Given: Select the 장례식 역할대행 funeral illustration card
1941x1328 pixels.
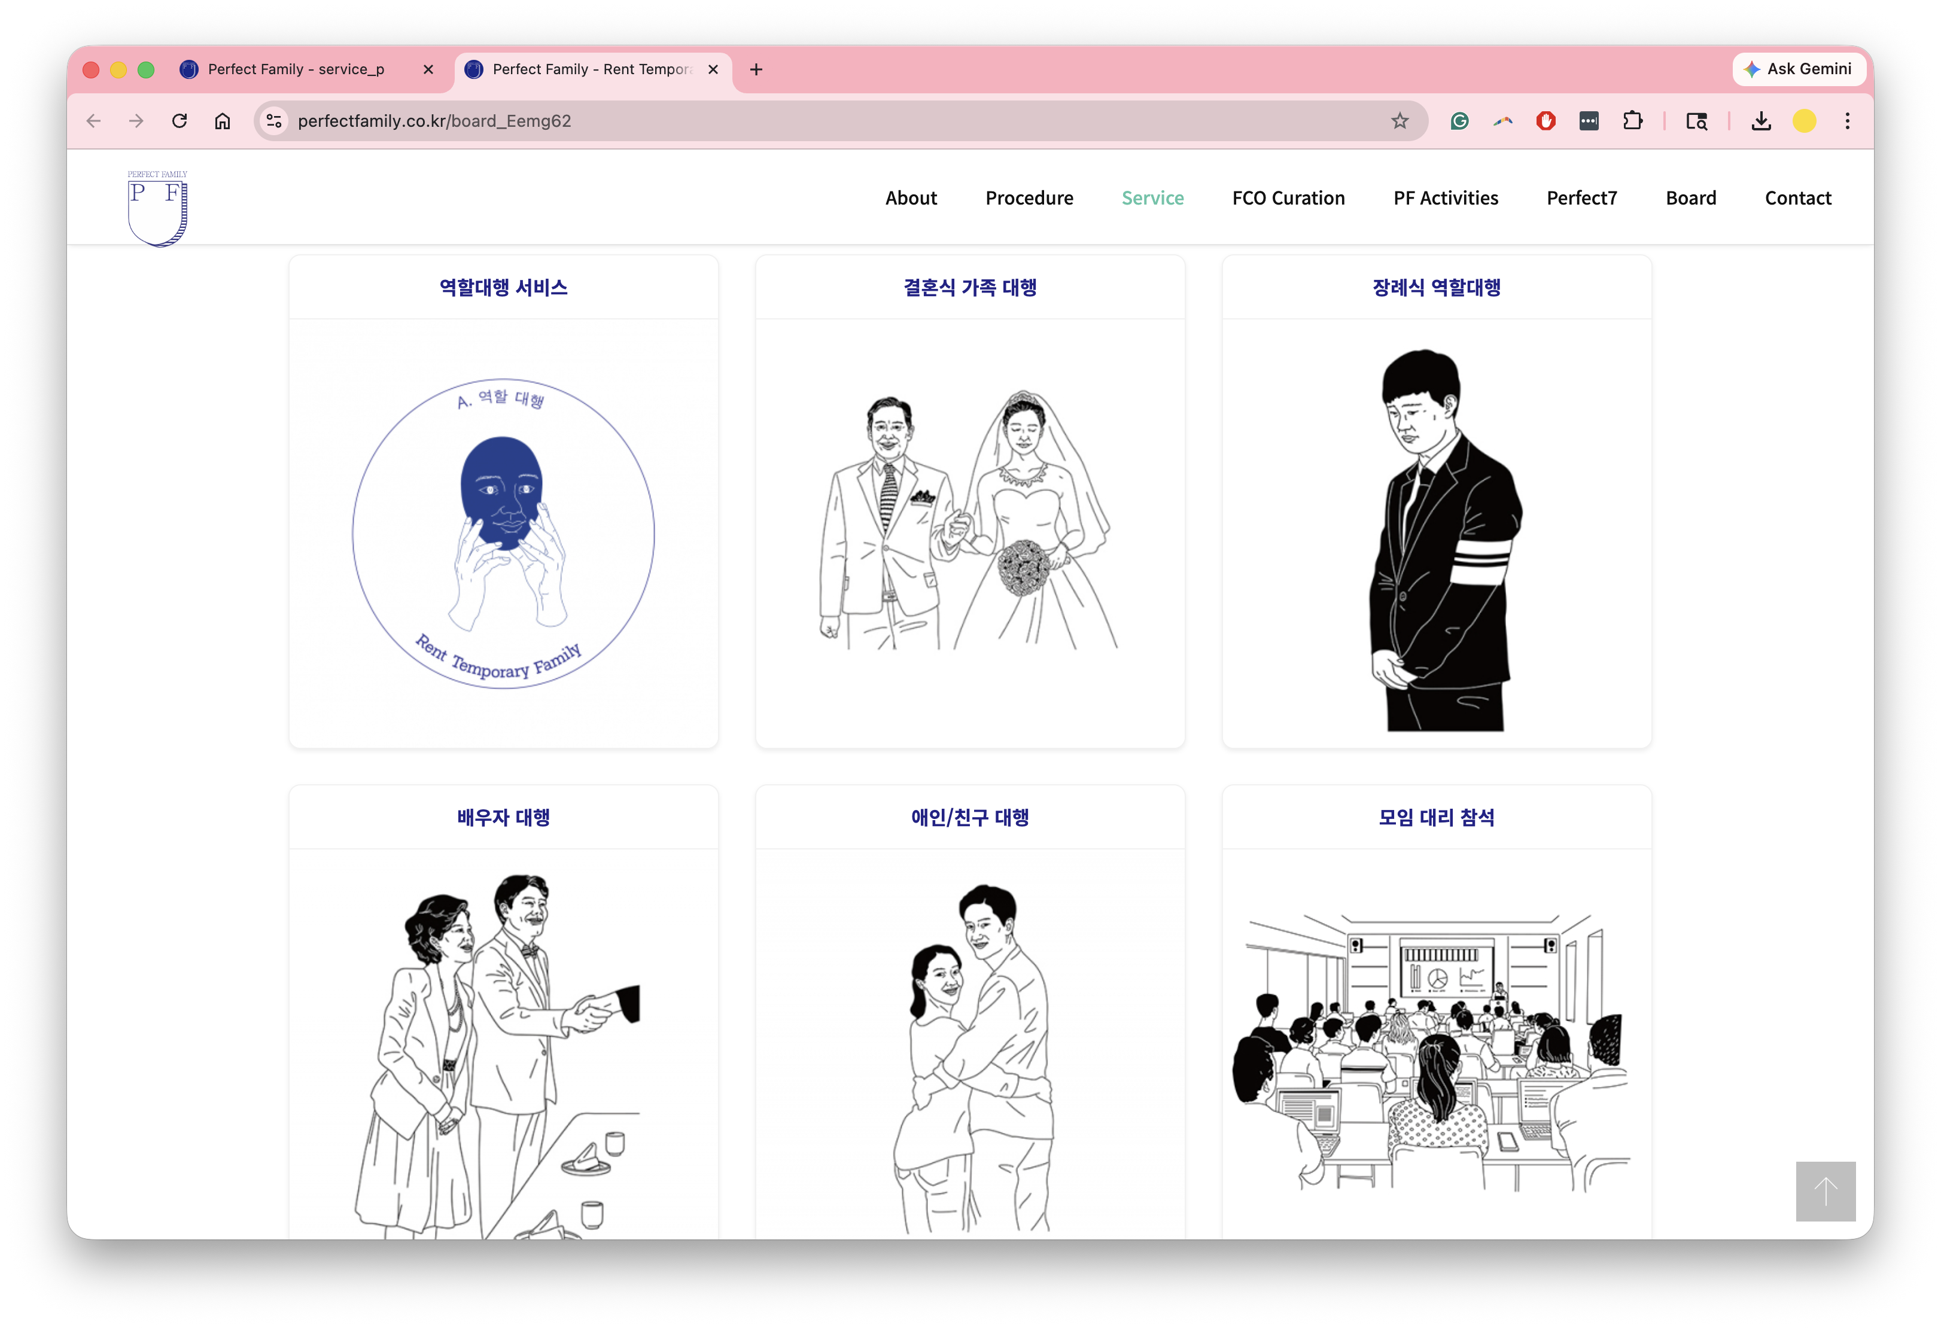Looking at the screenshot, I should tap(1437, 535).
